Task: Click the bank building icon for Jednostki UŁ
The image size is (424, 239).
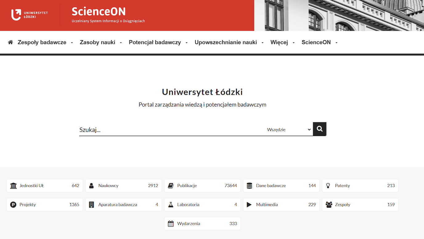Action: (x=13, y=186)
